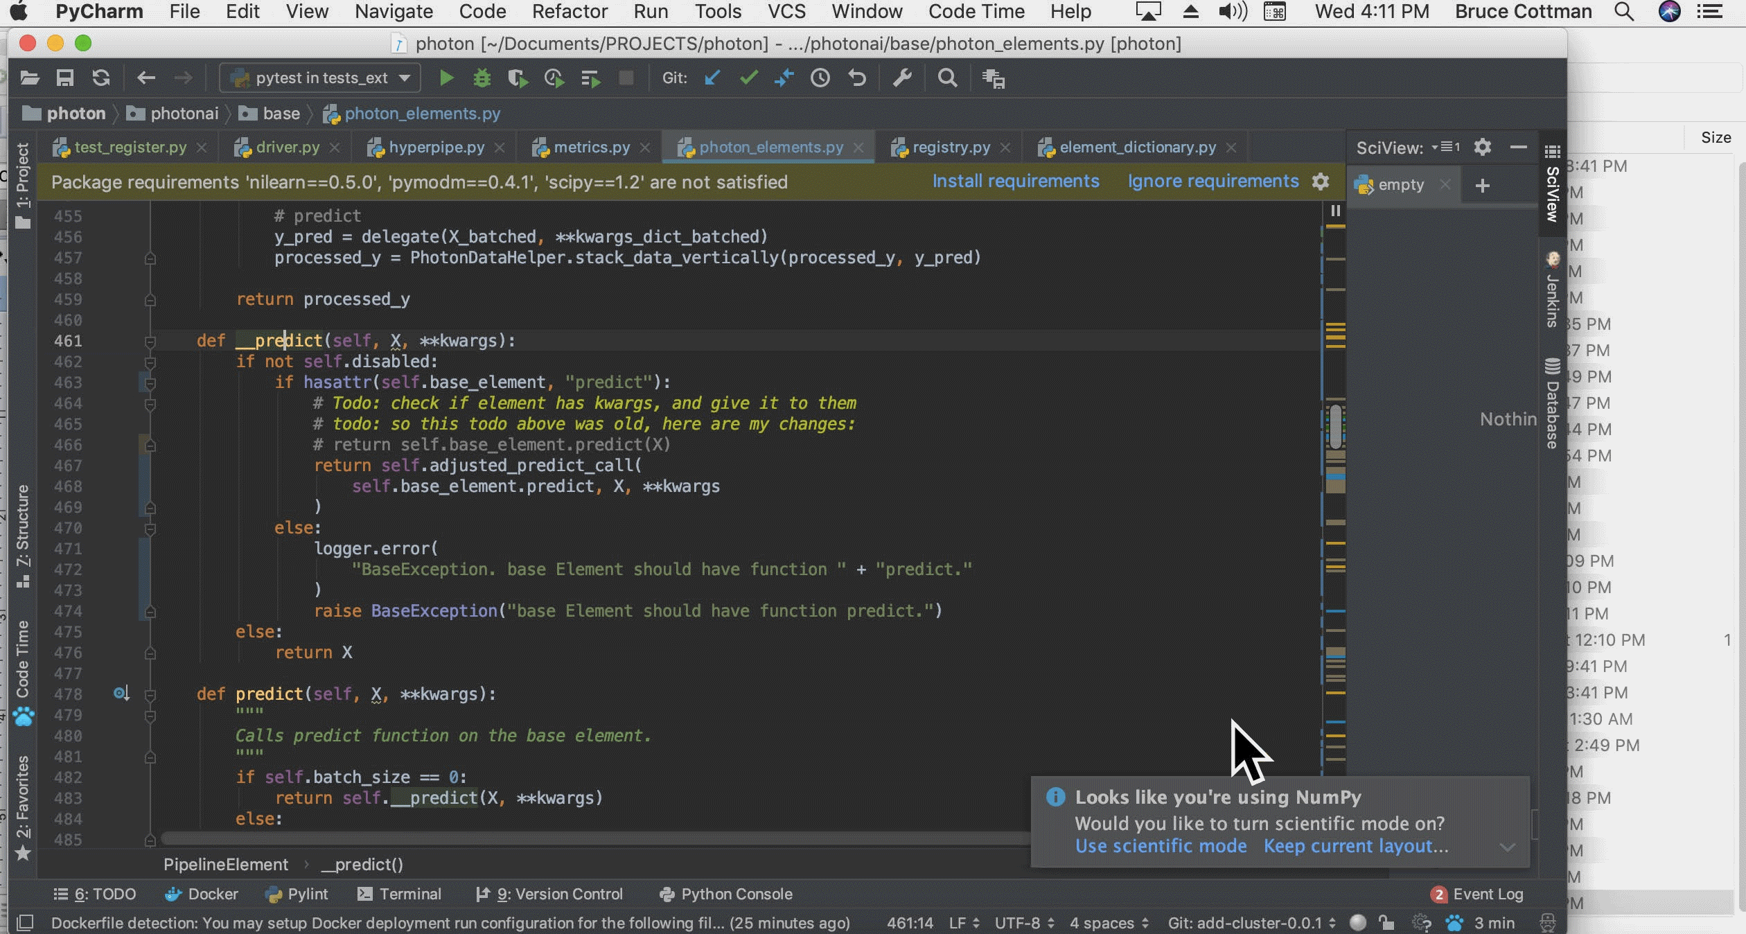The image size is (1746, 934).
Task: Switch to the hyperpipe.py tab
Action: [x=436, y=147]
